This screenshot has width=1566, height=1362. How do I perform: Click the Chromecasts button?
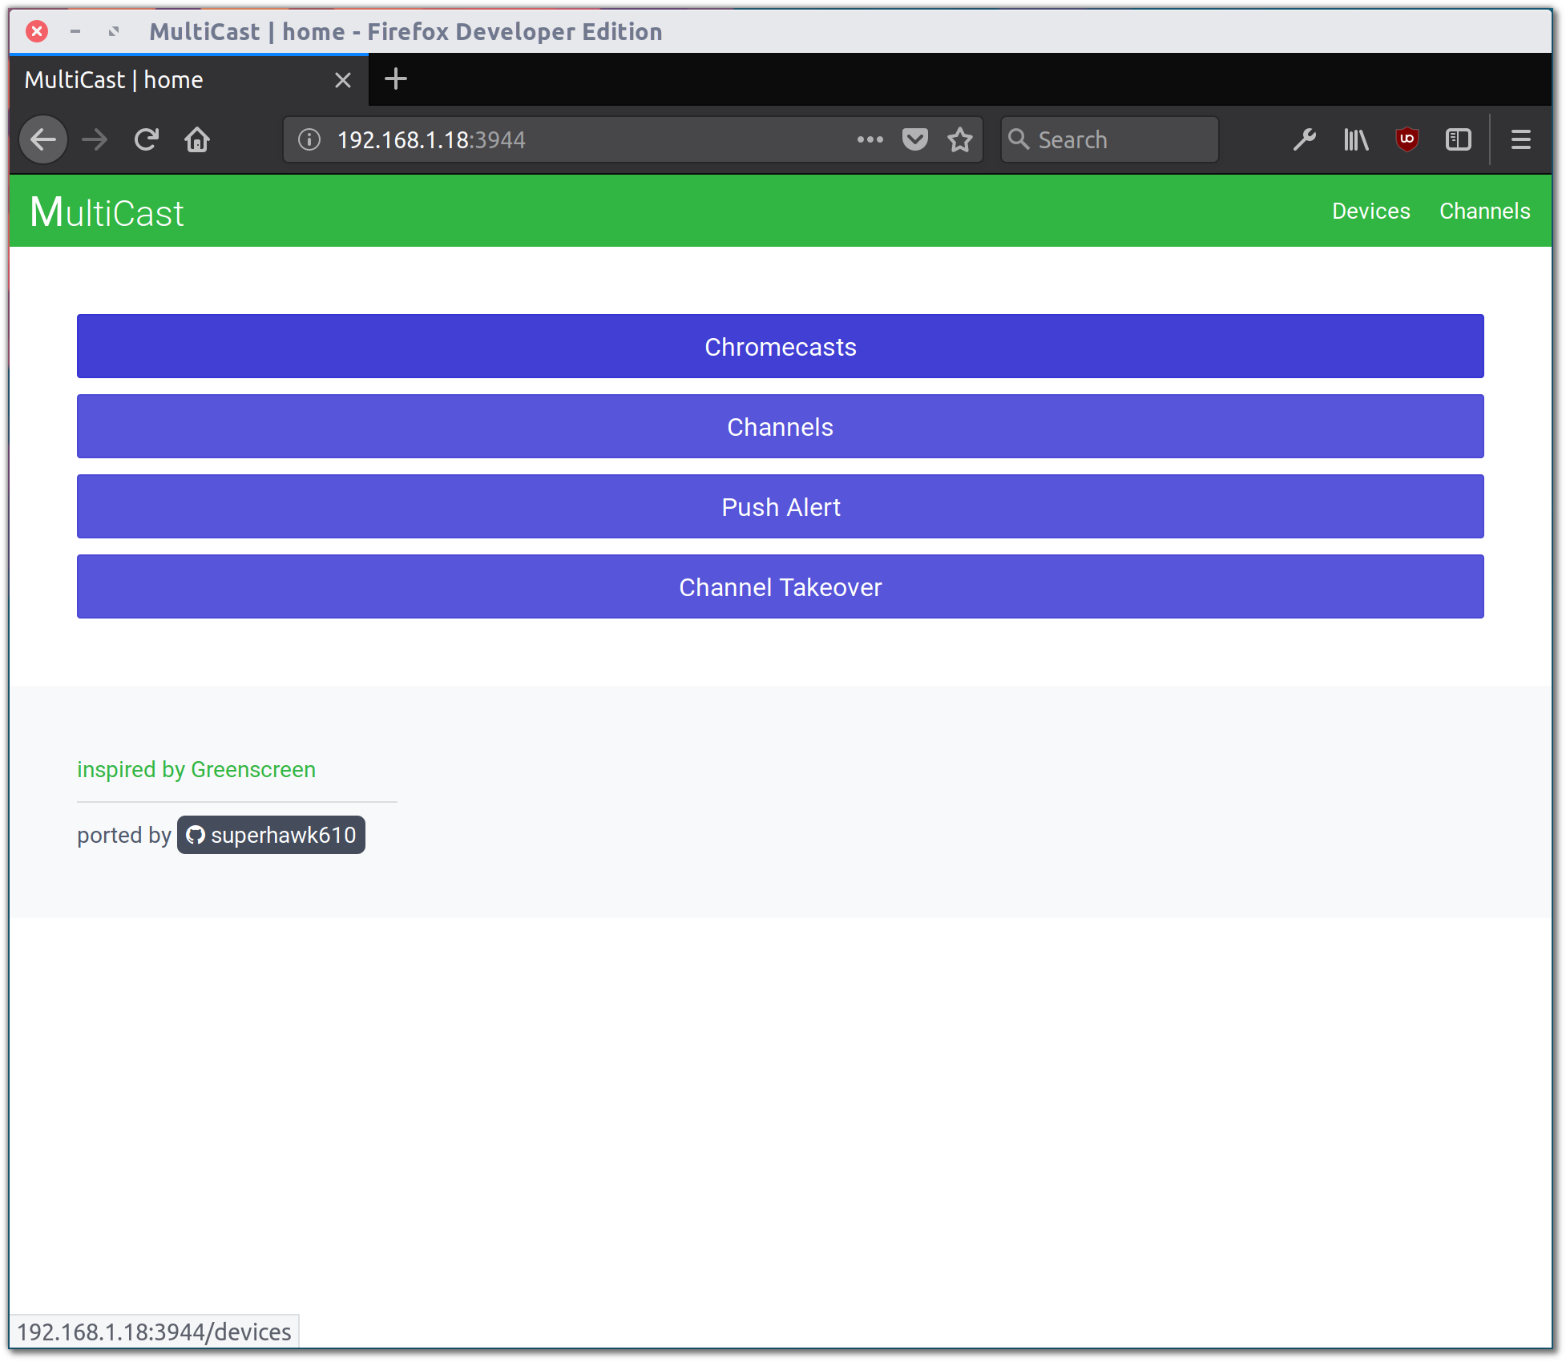[x=780, y=347]
